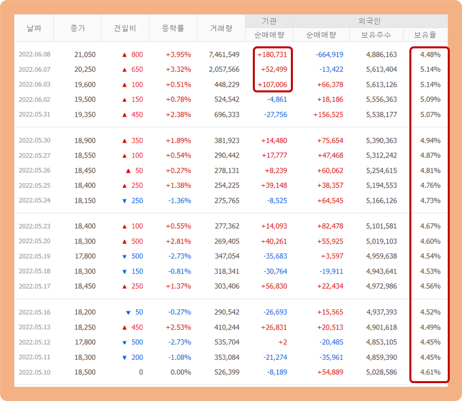Click institution net value -27,756

pos(275,115)
